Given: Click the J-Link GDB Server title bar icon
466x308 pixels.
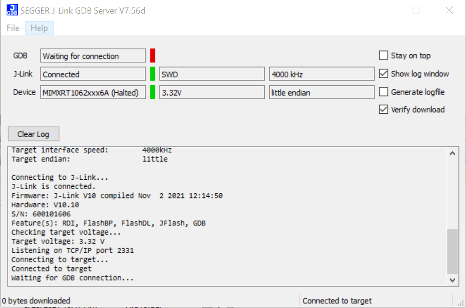Looking at the screenshot, I should [12, 10].
